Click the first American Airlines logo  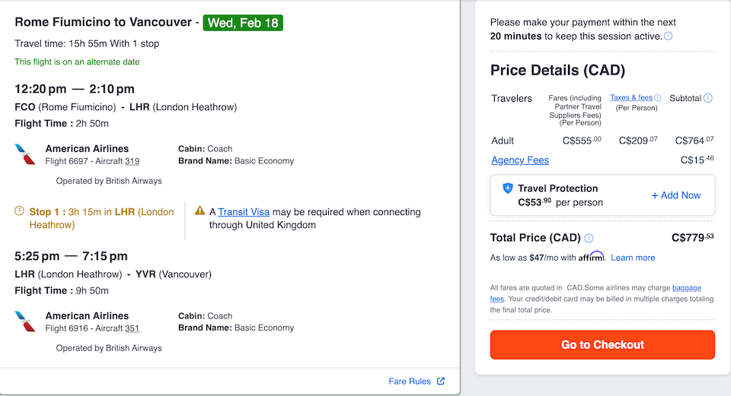25,154
